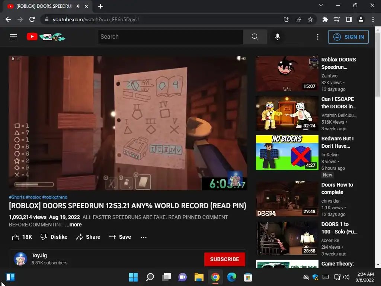Screen dimensions: 381x286
Task: Install app icon in address bar
Action: click(286, 19)
